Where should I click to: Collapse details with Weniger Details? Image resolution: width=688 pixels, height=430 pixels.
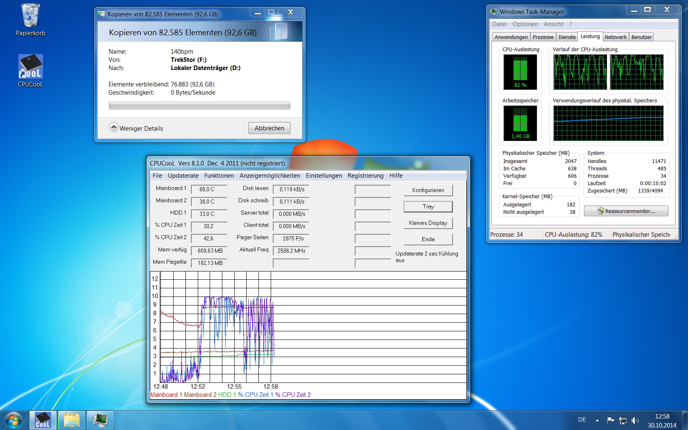pos(136,128)
